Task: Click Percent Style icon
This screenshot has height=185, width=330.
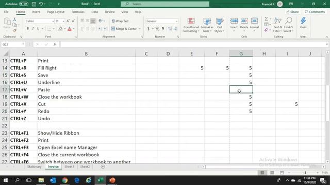Action: (157, 29)
